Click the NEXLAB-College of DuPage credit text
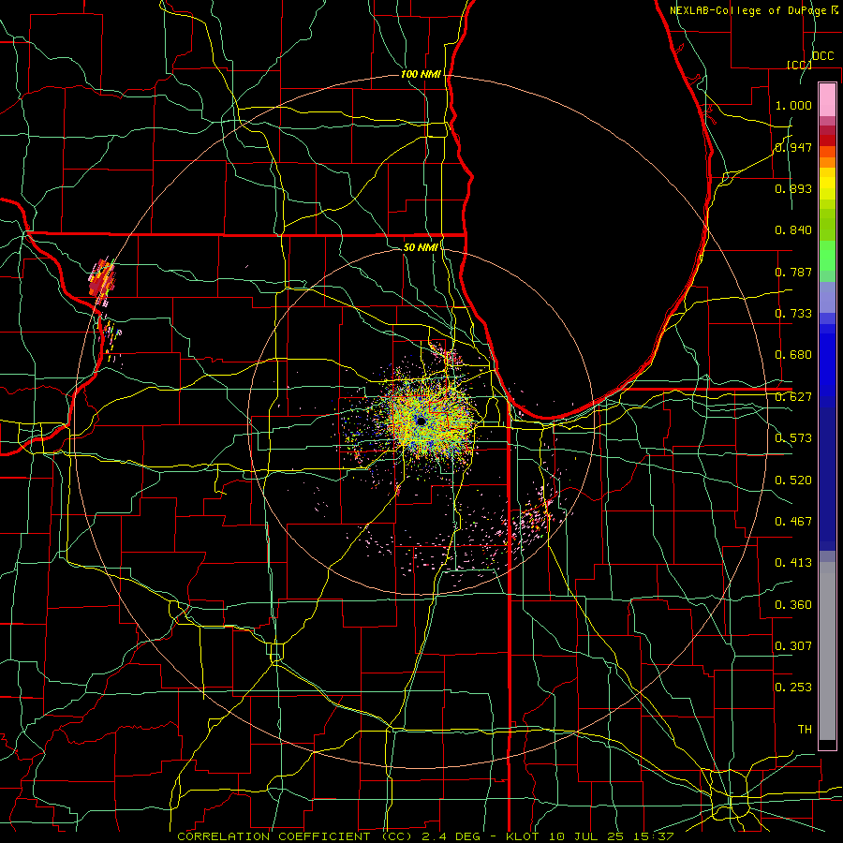 pos(753,10)
